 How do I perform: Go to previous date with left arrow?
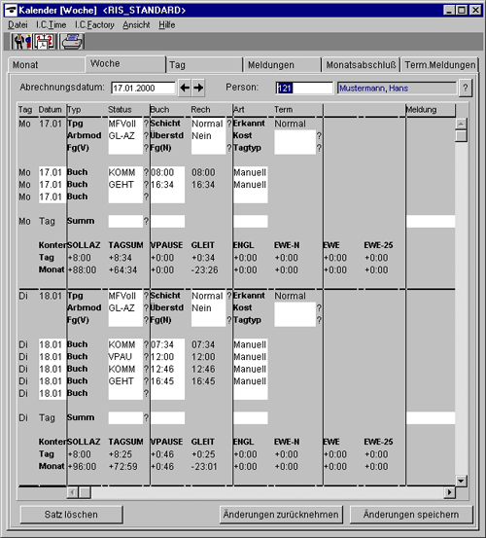pyautogui.click(x=185, y=88)
